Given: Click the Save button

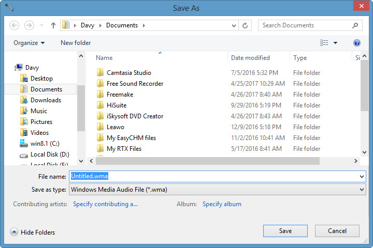Looking at the screenshot, I should coord(285,231).
